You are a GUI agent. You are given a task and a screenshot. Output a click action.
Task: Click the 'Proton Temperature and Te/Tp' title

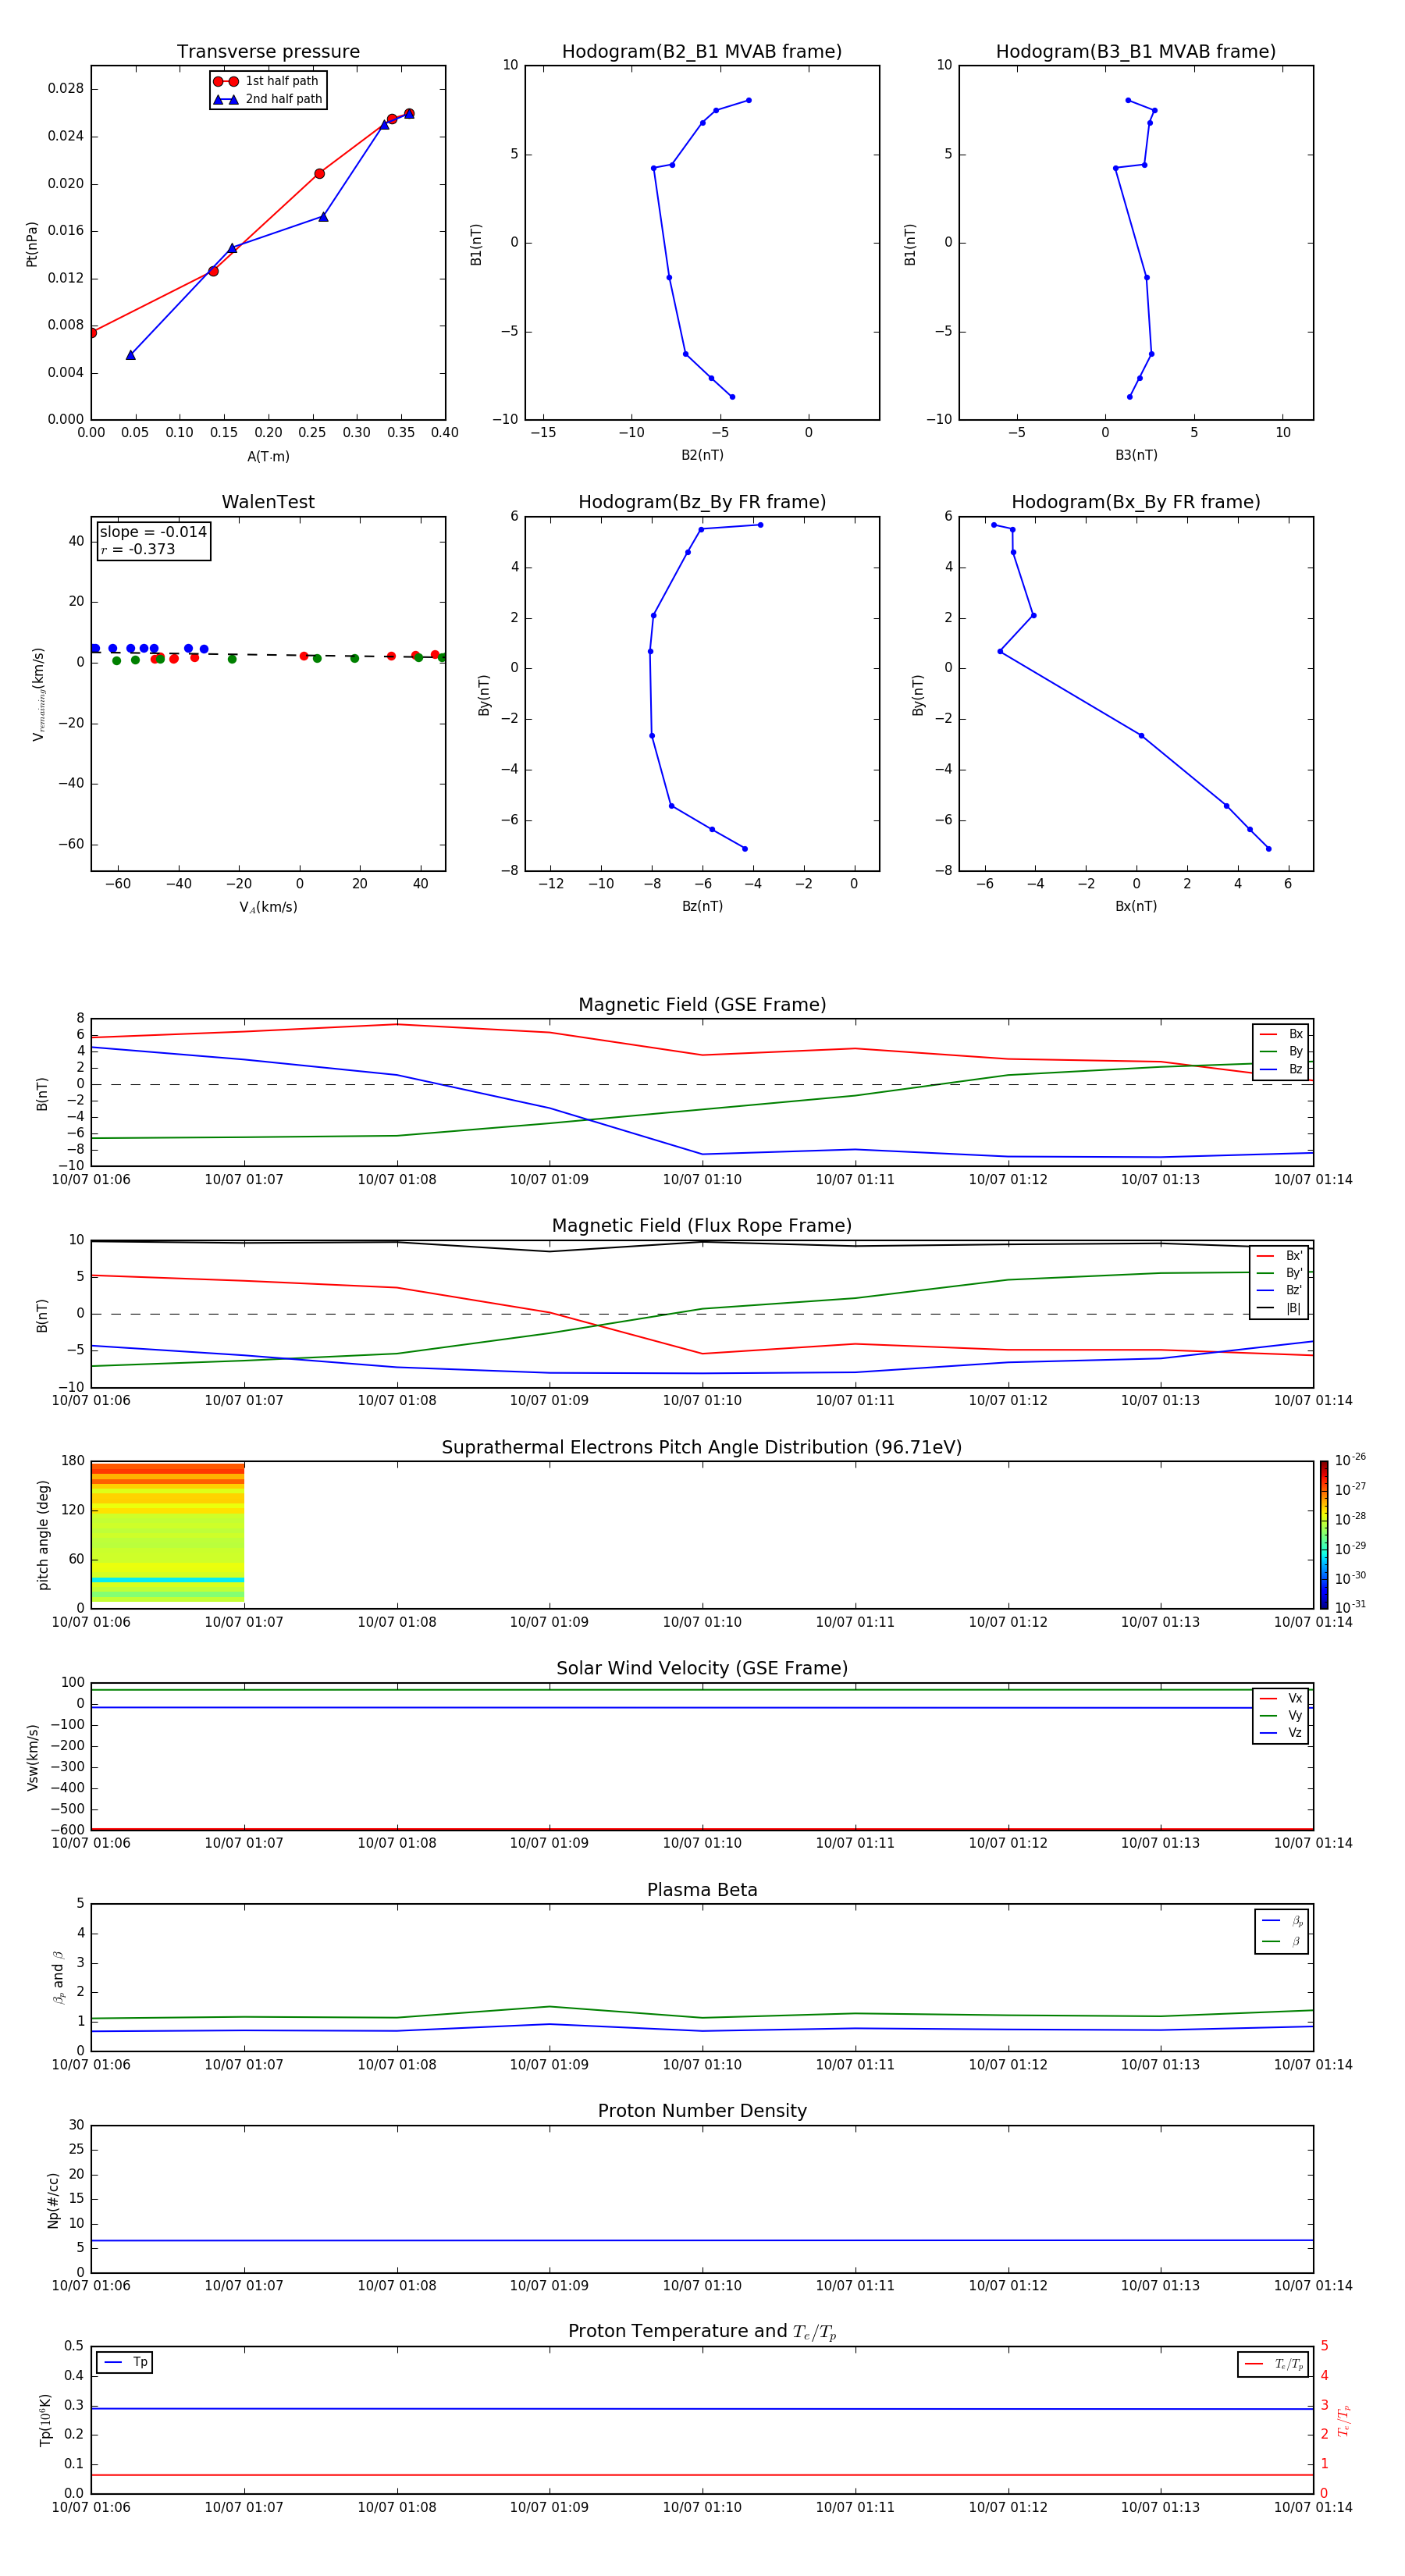(702, 2332)
